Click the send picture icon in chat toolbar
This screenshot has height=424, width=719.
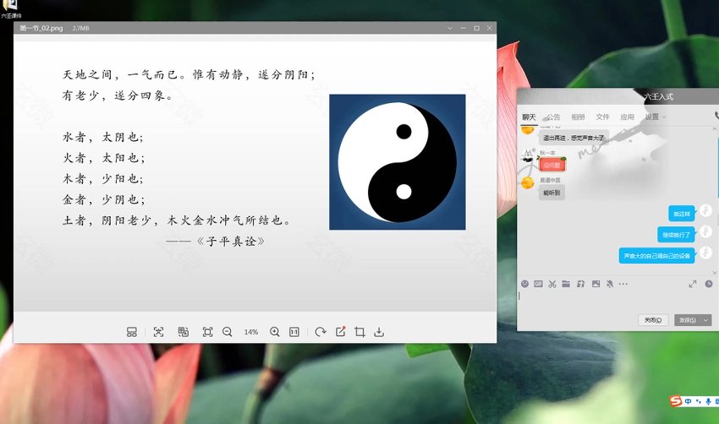(596, 284)
